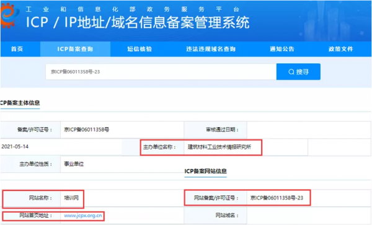Select the website record number 京ICP备06011358号-23 cell
The width and height of the screenshot is (372, 225).
(x=277, y=198)
